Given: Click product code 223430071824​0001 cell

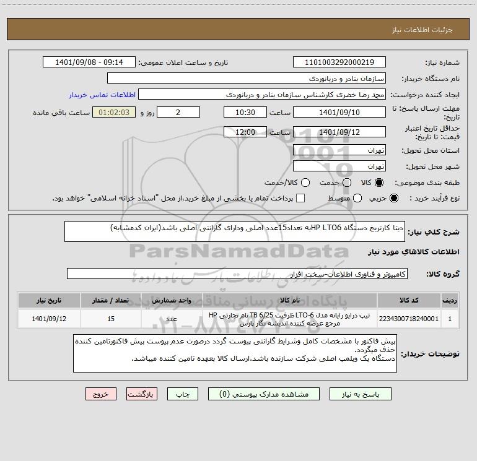Looking at the screenshot, I should pyautogui.click(x=409, y=319).
